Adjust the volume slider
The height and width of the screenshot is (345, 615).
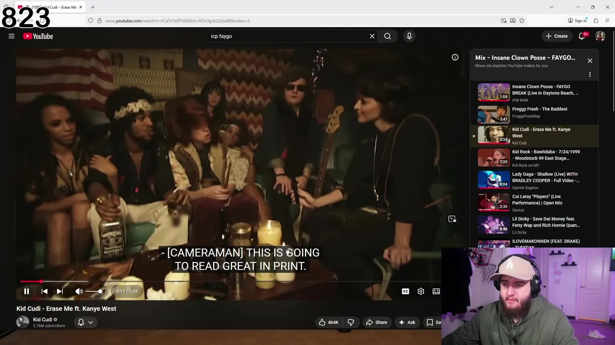[x=95, y=291]
